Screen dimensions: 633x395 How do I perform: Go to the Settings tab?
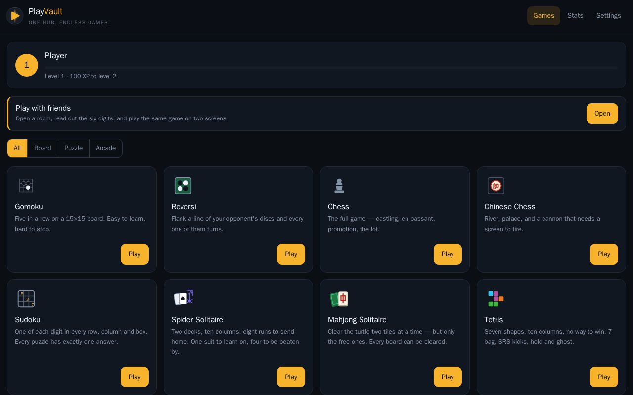(608, 16)
